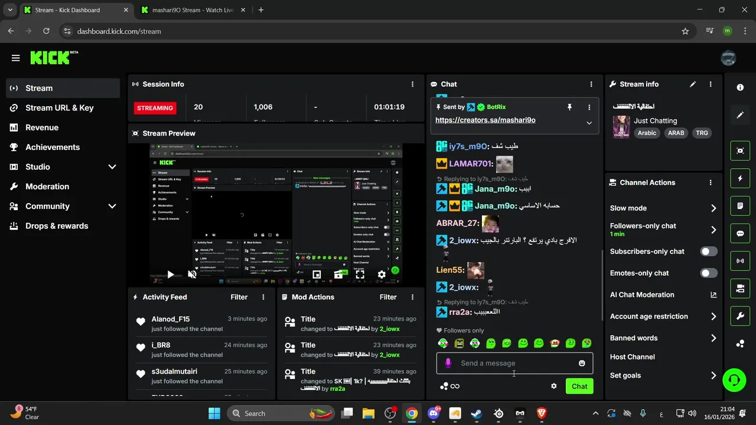The width and height of the screenshot is (756, 425).
Task: Open creators.sa/mashari9o pinned link
Action: [x=485, y=120]
